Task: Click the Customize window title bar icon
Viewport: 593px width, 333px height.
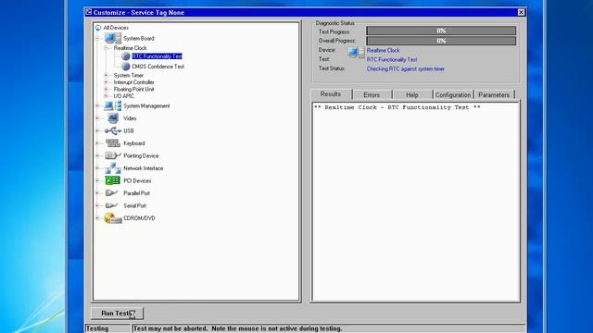Action: pos(89,12)
